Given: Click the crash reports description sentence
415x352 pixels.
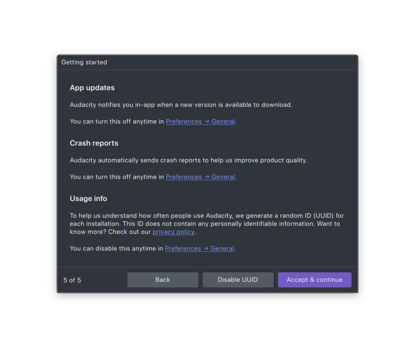Looking at the screenshot, I should tap(189, 160).
